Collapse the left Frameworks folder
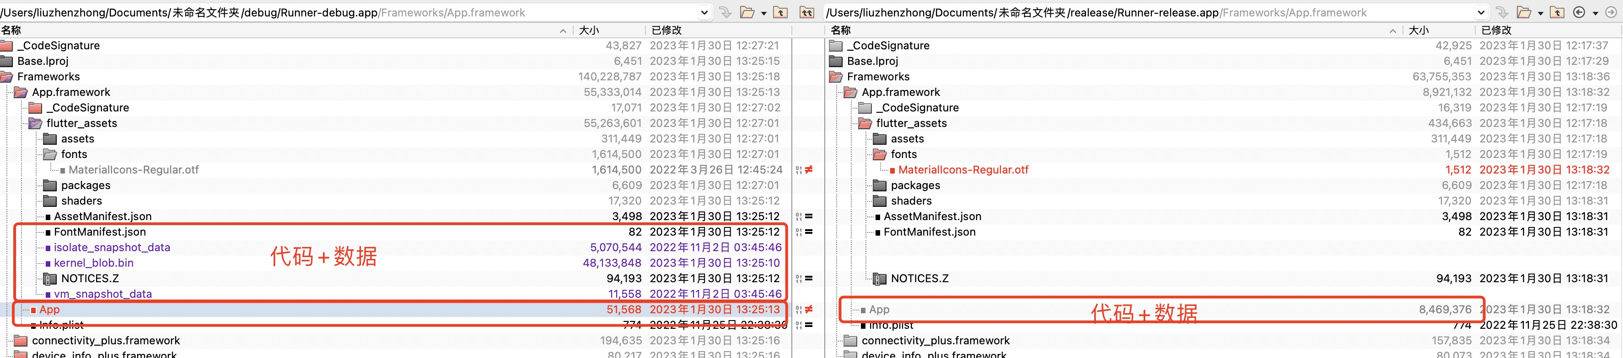The image size is (1623, 358). click(6, 77)
